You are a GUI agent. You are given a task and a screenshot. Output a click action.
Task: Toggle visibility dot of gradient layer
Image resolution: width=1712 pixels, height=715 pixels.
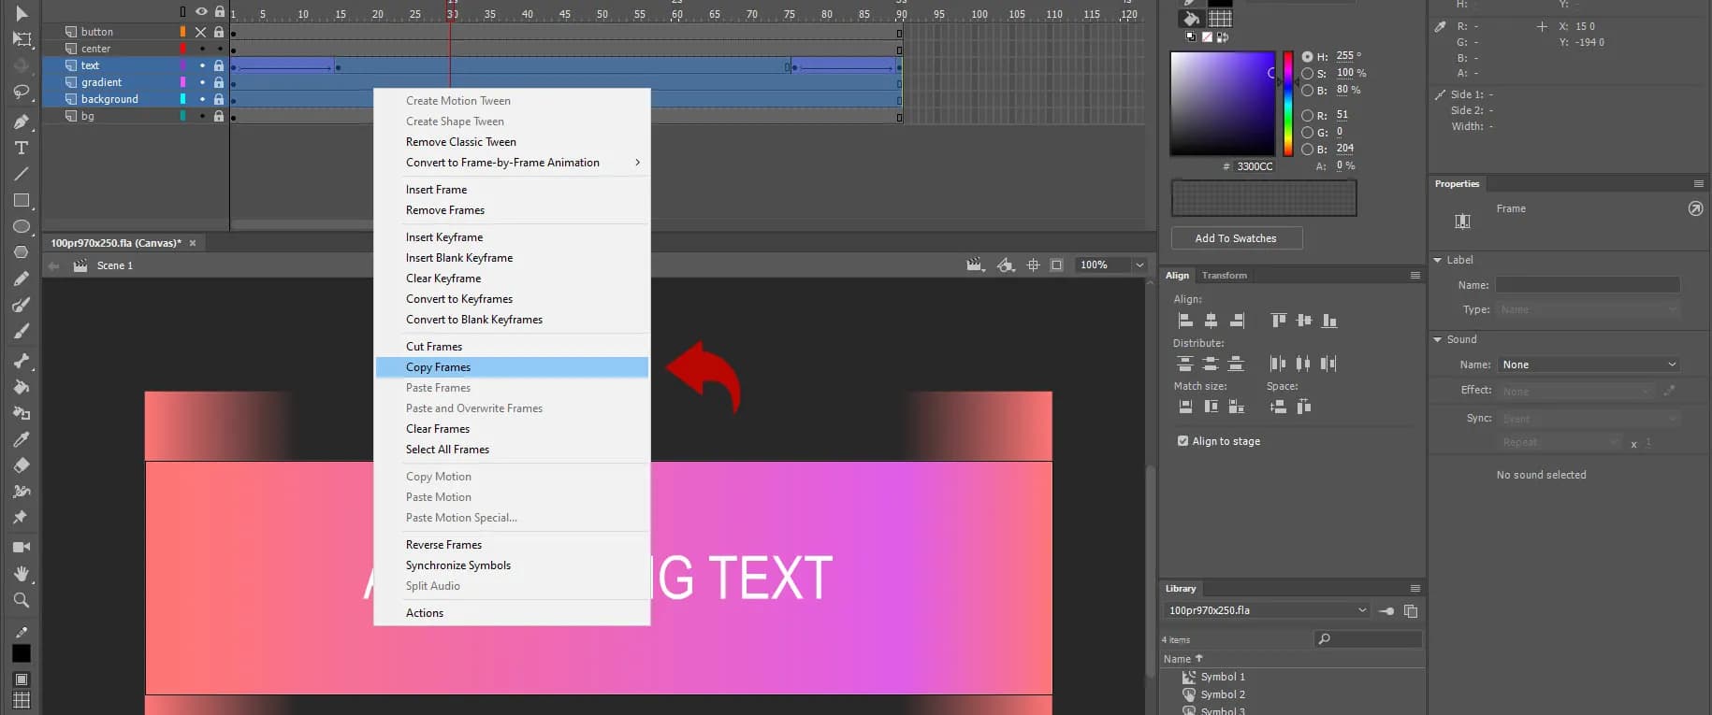(201, 82)
